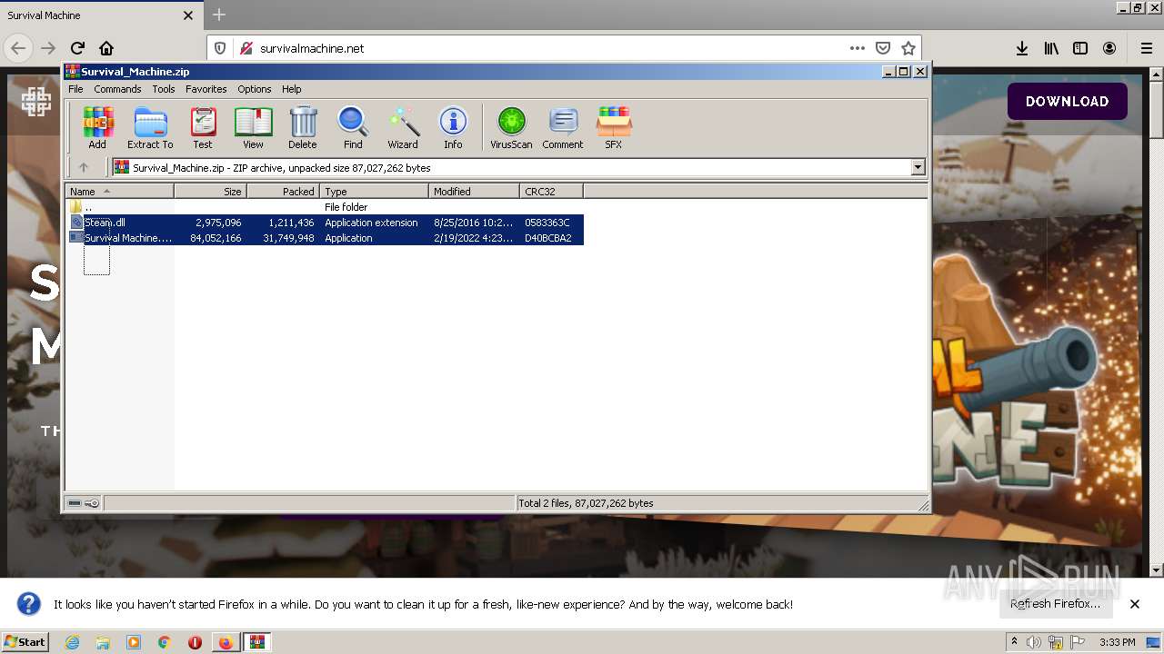Click the website logo in page header
The height and width of the screenshot is (654, 1164).
click(36, 102)
